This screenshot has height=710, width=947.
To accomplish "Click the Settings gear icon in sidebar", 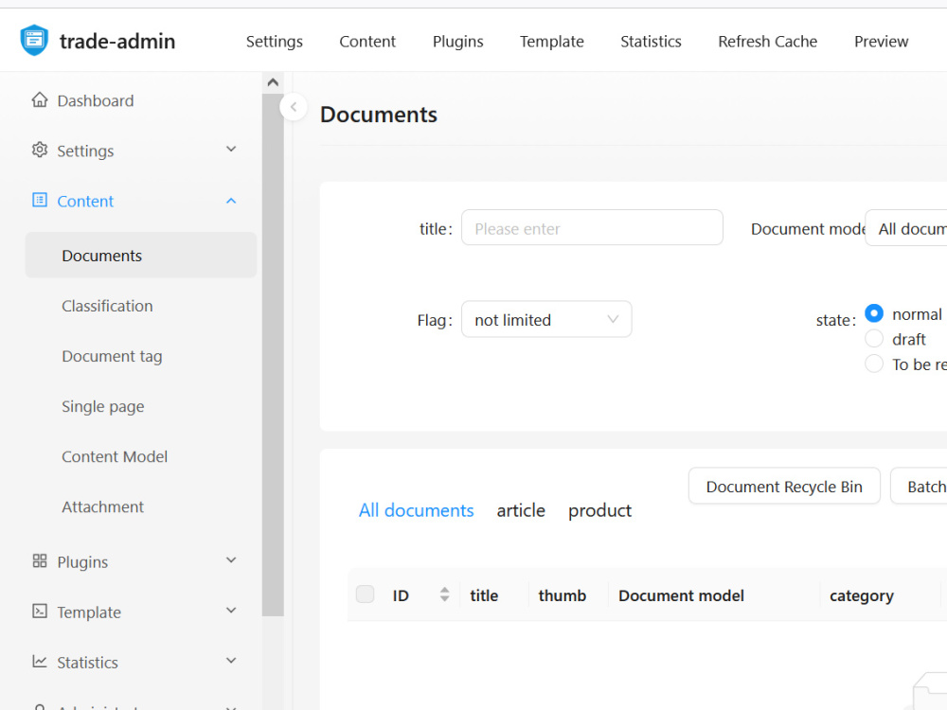I will click(39, 150).
